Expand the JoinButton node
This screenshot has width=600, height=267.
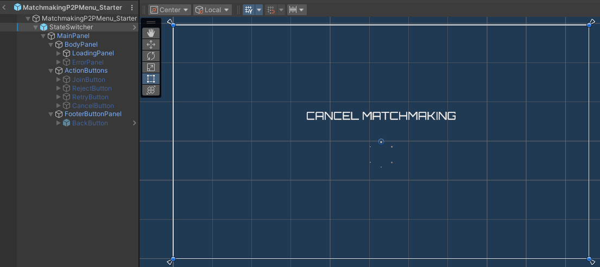[58, 80]
